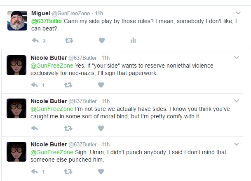The image size is (251, 181).
Task: Reply to the 'didn't punch anybody' tweet
Action: click(x=35, y=172)
